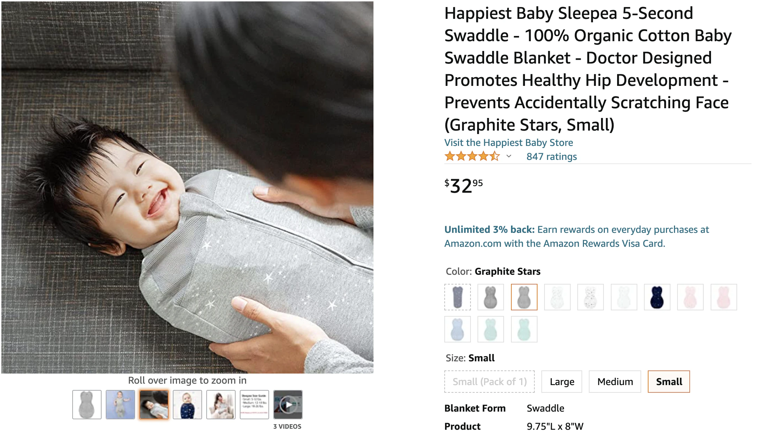Expand the star rating dropdown chevron
The image size is (763, 435).
[x=509, y=156]
